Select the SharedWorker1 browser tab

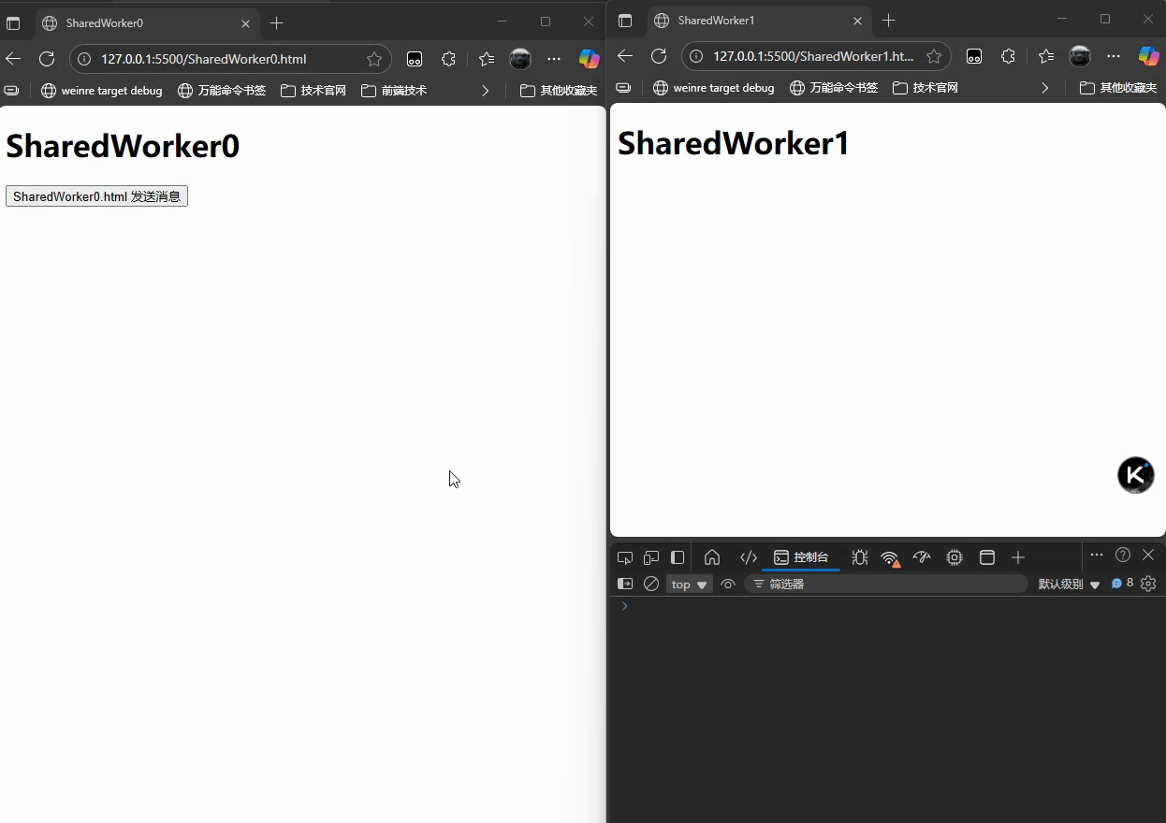[759, 20]
